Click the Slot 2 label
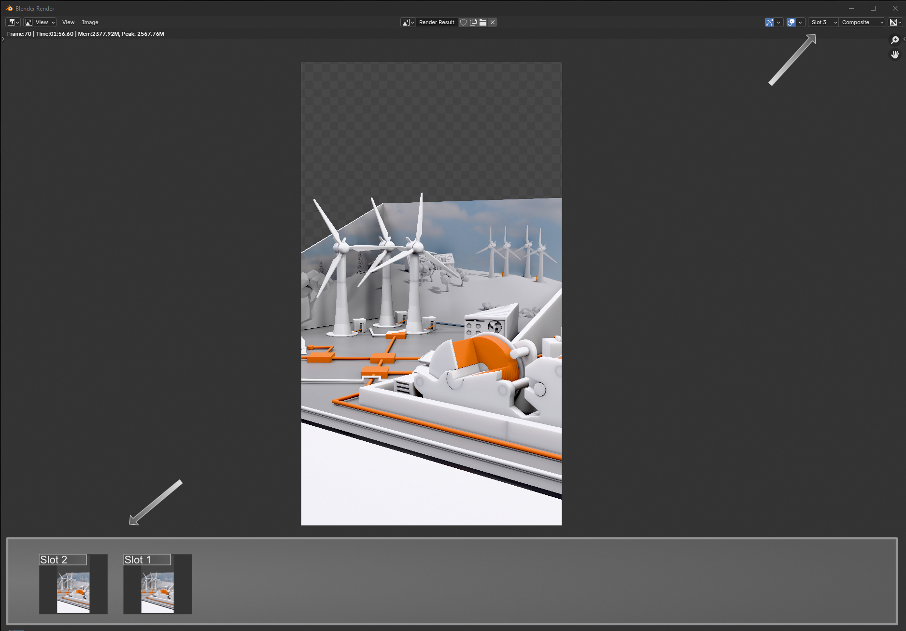This screenshot has width=906, height=631. [x=63, y=560]
